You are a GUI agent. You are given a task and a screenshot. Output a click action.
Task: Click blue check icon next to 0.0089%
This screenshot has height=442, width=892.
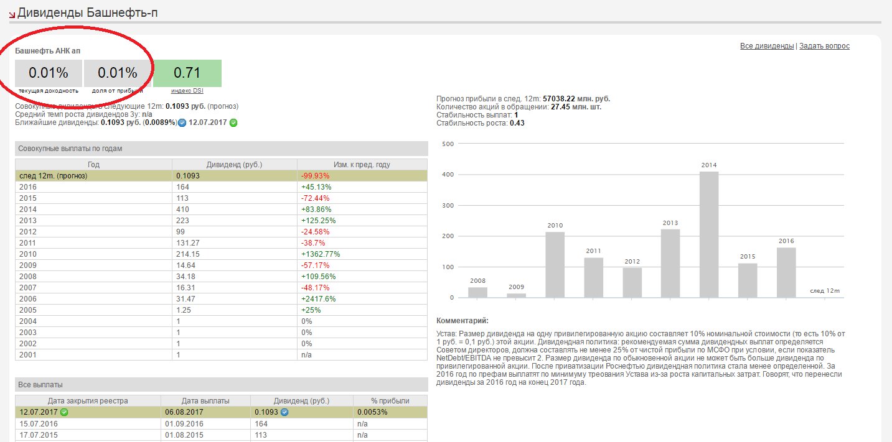click(x=182, y=123)
